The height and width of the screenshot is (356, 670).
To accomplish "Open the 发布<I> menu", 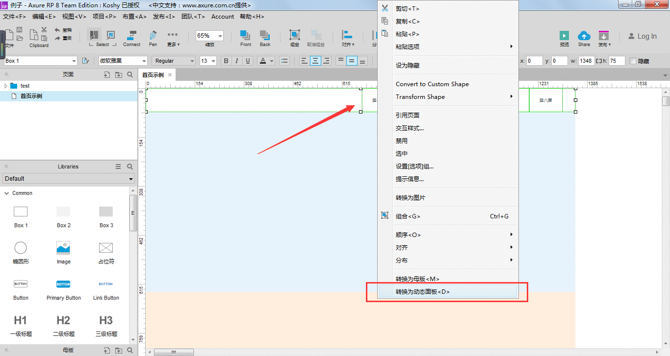I will tap(164, 17).
